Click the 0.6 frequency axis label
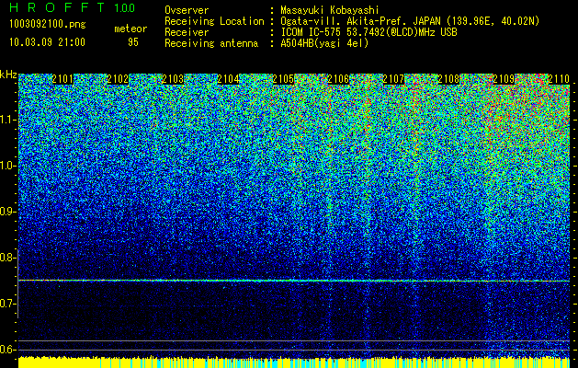578x368 pixels. [7, 350]
